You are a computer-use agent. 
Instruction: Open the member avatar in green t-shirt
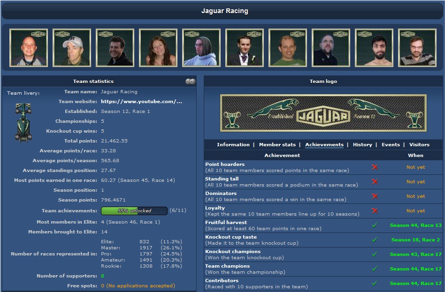click(x=287, y=48)
